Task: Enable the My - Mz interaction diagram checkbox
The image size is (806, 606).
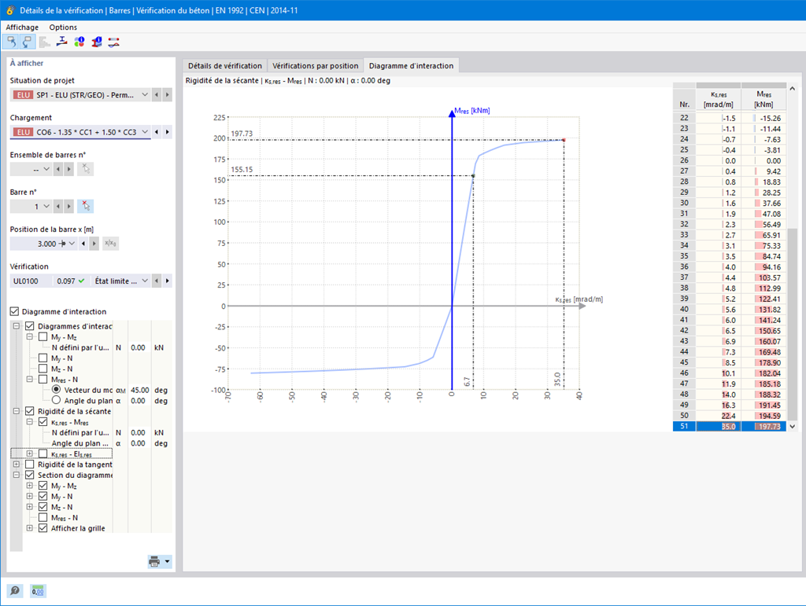Action: point(43,336)
